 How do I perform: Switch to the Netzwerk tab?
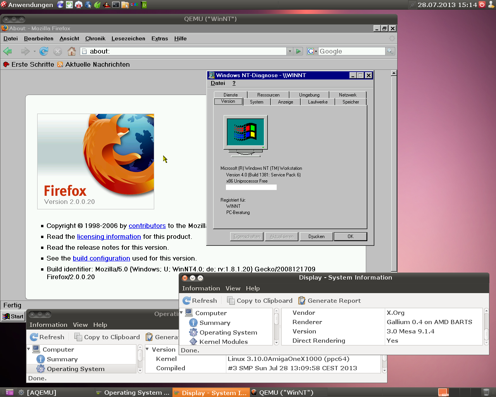coord(348,95)
